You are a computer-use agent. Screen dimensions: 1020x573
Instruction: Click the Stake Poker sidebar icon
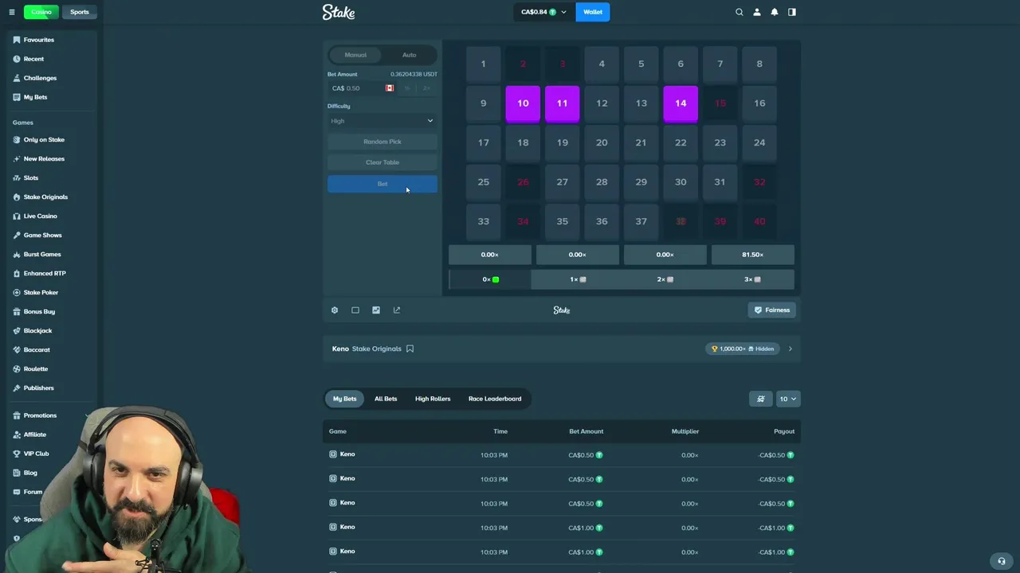click(x=17, y=293)
